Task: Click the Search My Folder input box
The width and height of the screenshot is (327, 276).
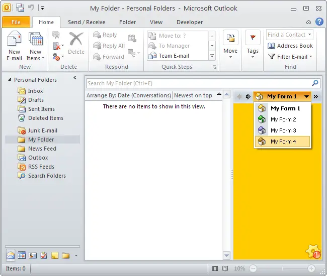Action: tap(198, 83)
